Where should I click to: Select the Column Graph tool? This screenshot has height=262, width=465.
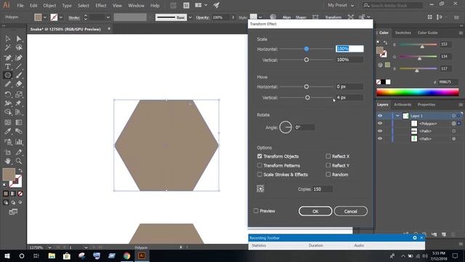tap(19, 142)
